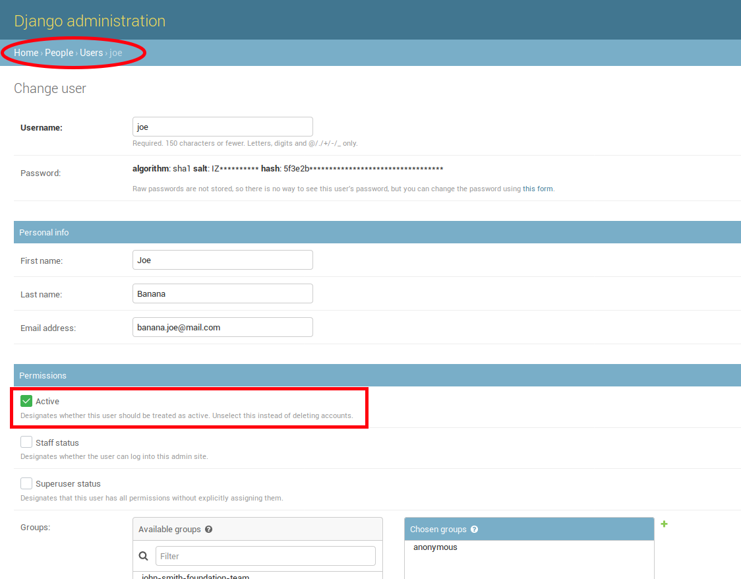
Task: Open help icon beside Available groups
Action: (208, 530)
